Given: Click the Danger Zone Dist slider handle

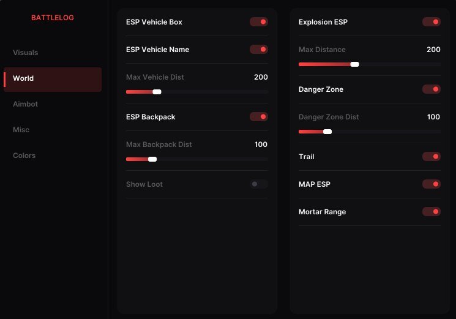Looking at the screenshot, I should coord(327,132).
